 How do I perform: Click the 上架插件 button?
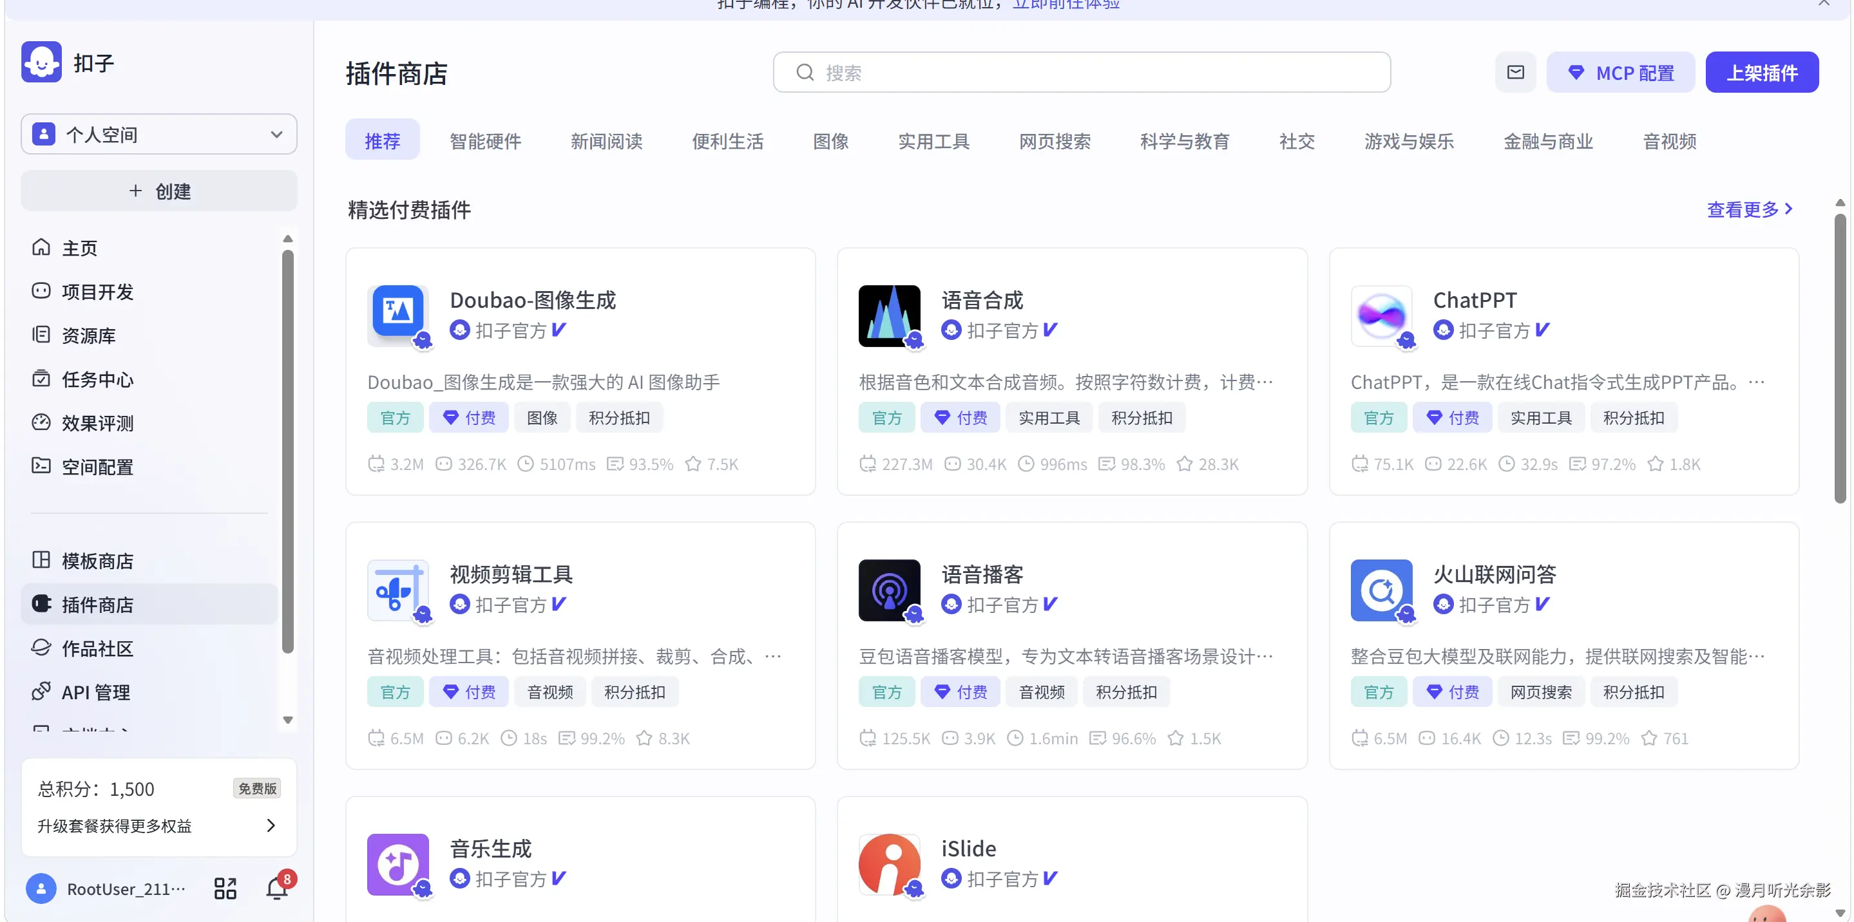1761,73
